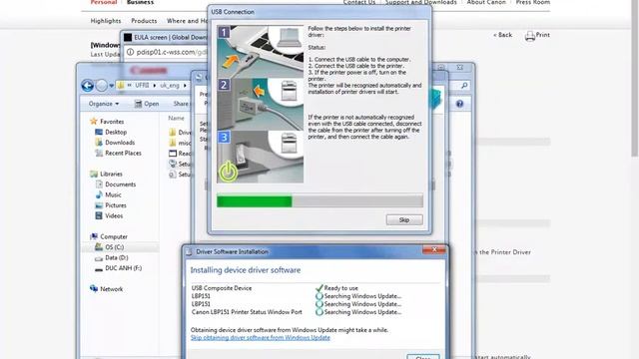Screen dimensions: 639x359
Task: Click About Canon link in top bar
Action: click(486, 2)
